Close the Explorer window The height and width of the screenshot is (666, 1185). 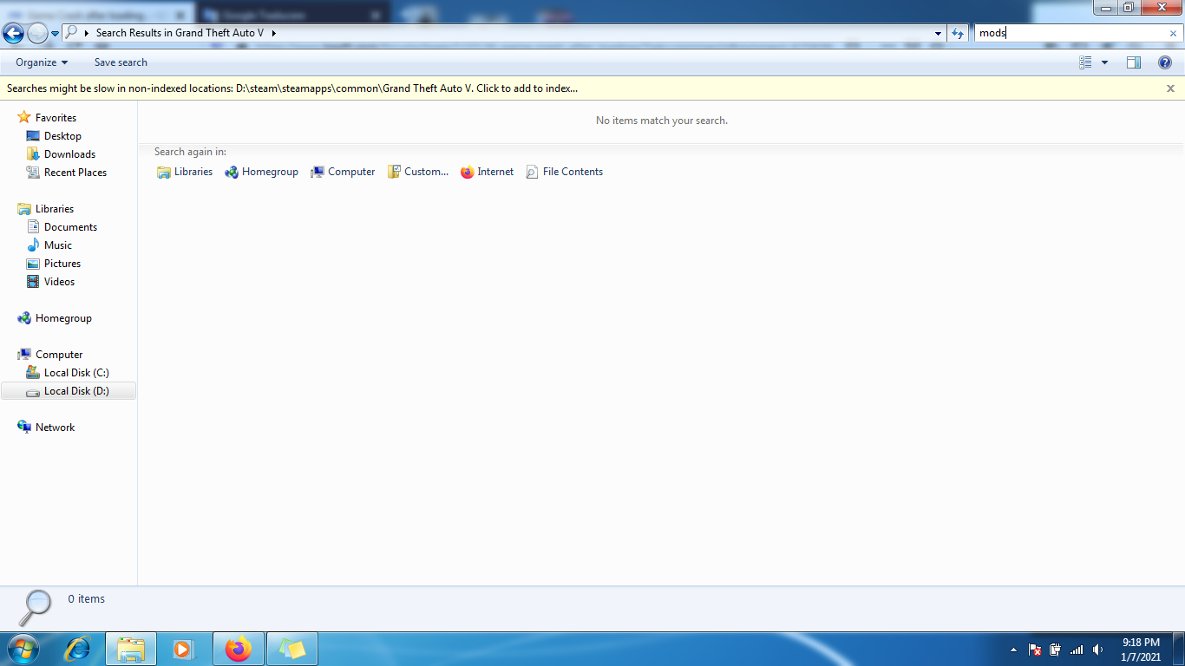tap(1160, 8)
